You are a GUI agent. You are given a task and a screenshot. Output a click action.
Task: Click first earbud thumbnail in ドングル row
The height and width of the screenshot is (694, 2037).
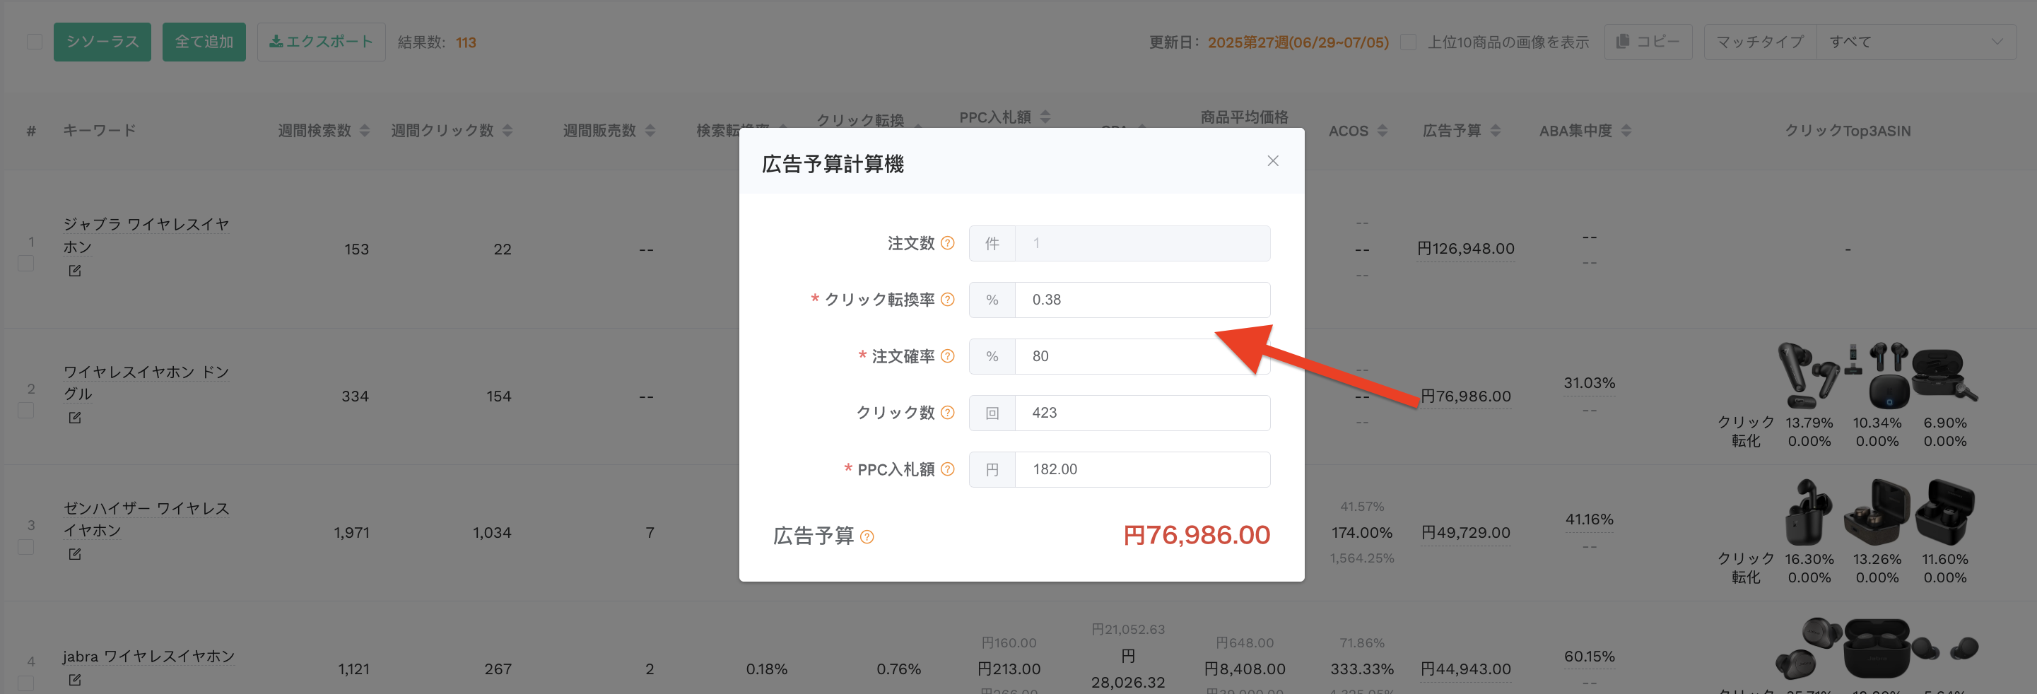pyautogui.click(x=1809, y=375)
